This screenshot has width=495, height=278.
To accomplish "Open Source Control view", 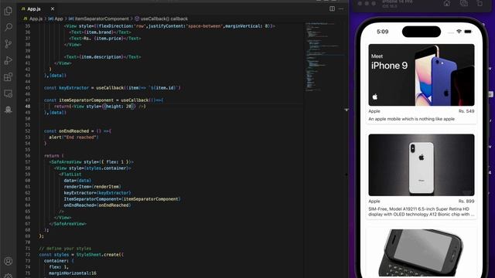I will [x=9, y=44].
